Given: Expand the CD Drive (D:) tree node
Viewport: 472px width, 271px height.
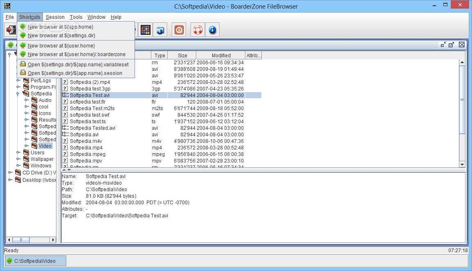Looking at the screenshot, I should point(10,172).
